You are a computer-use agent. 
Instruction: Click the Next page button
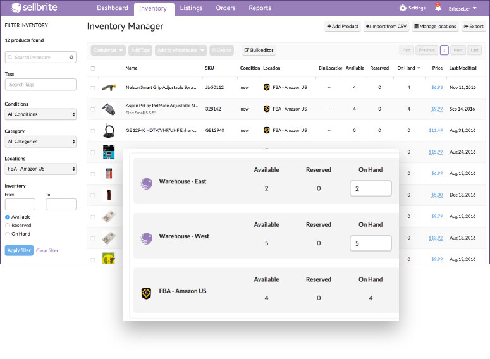458,50
